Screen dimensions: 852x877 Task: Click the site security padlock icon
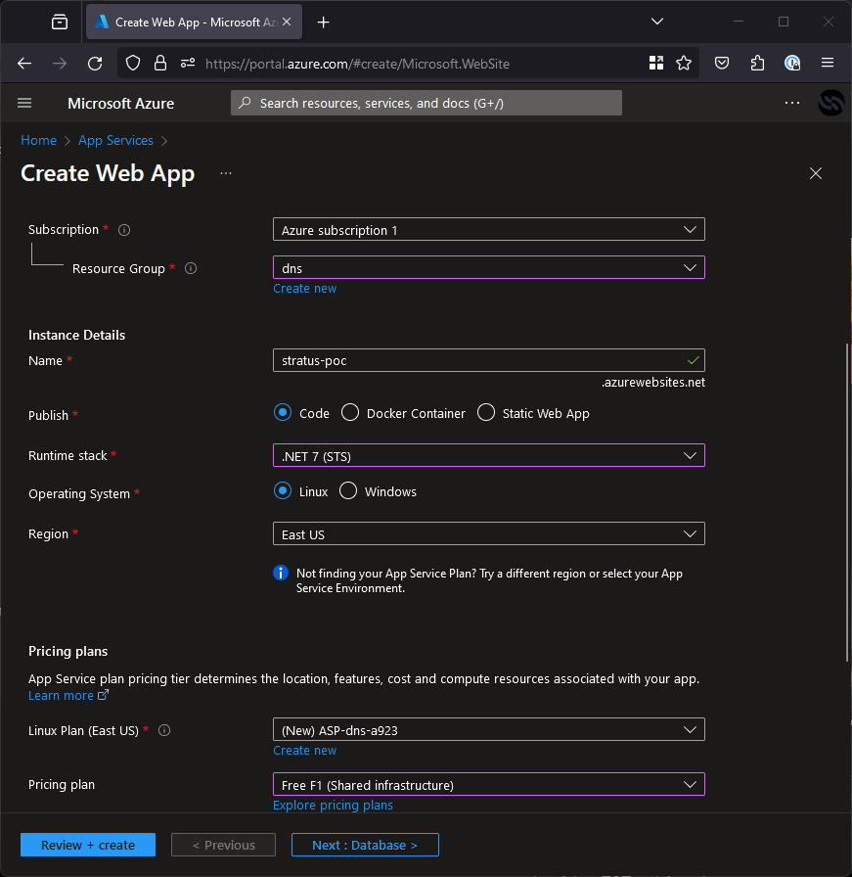(x=160, y=63)
